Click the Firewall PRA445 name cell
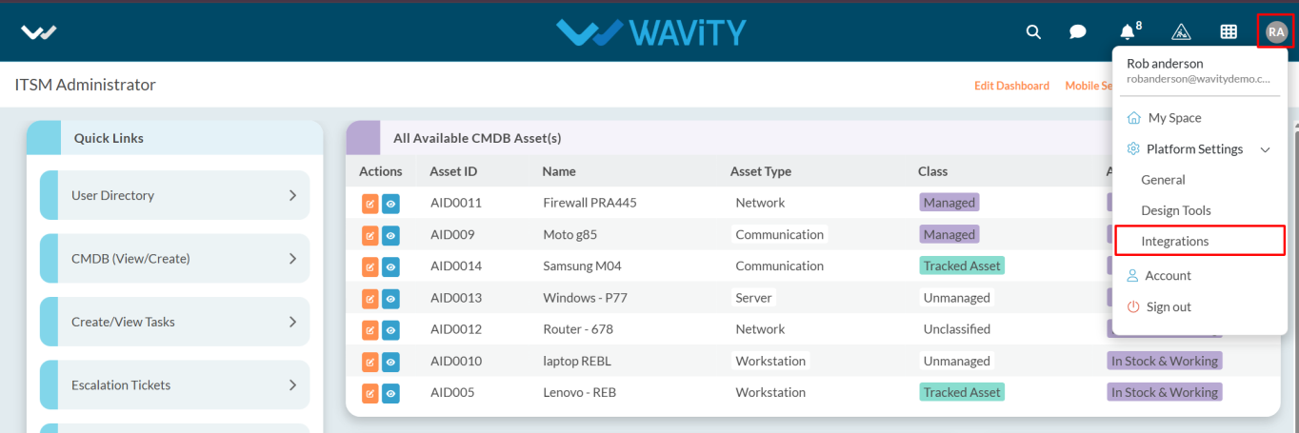This screenshot has height=433, width=1299. [590, 203]
